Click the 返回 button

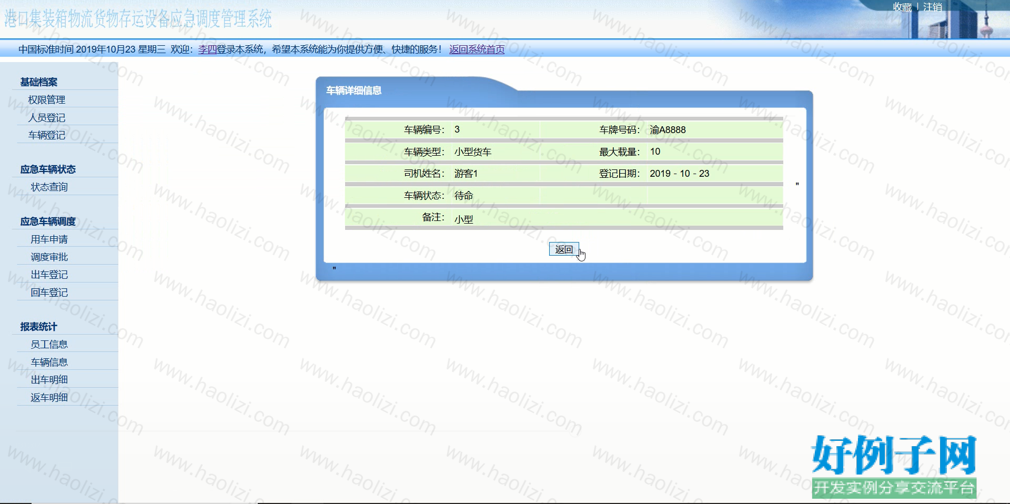(564, 249)
